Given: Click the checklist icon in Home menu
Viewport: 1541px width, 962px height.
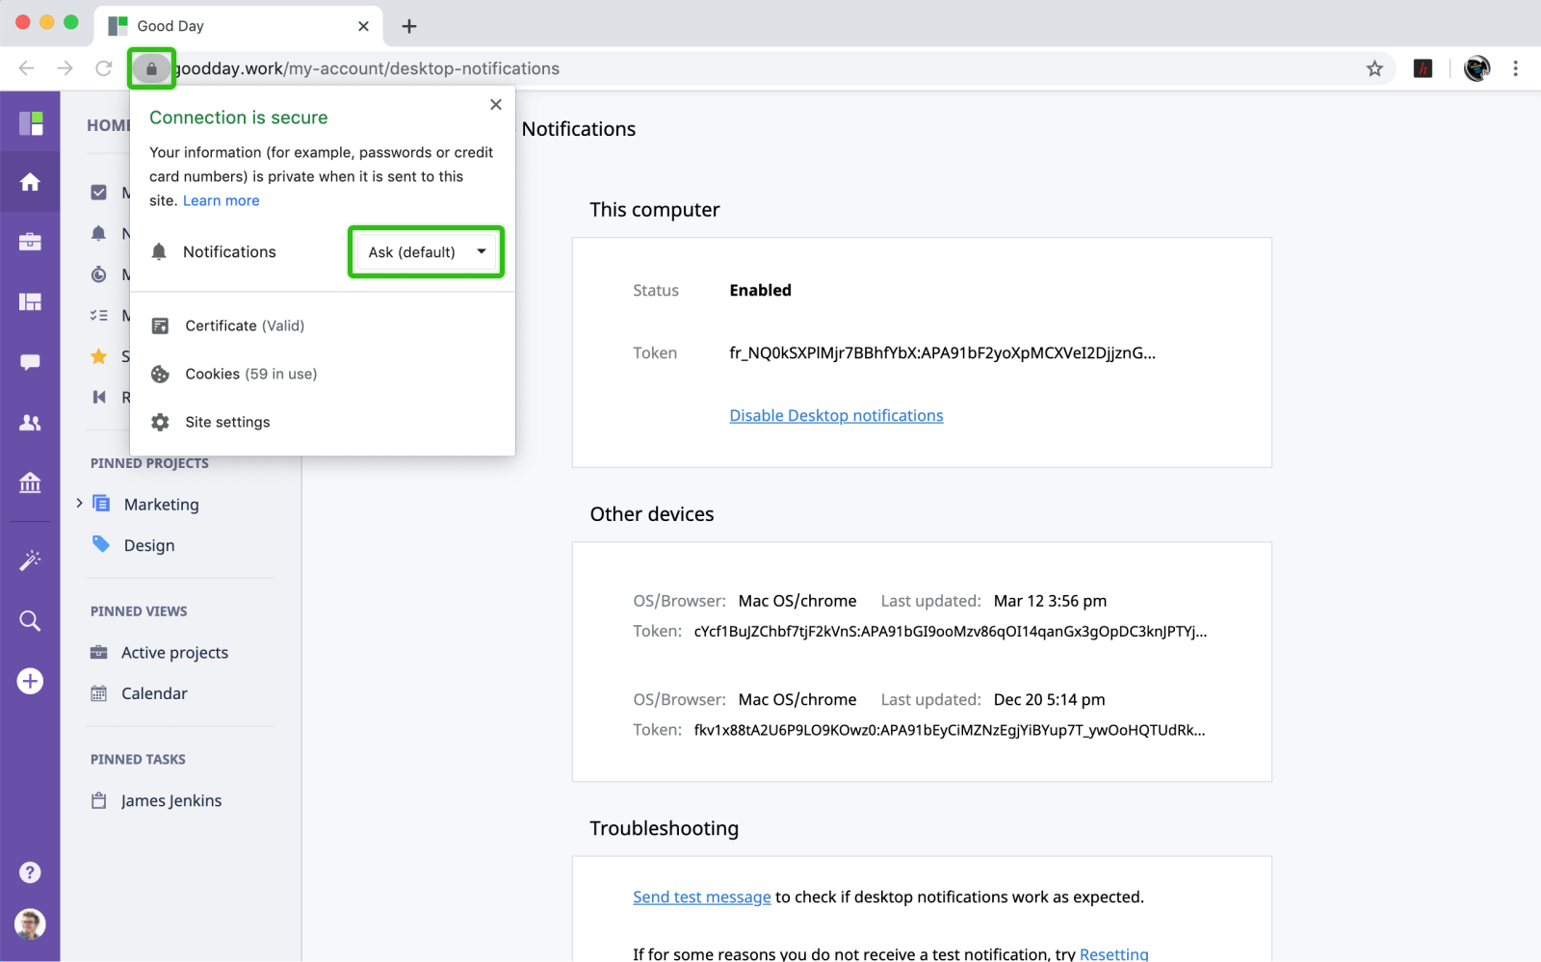Looking at the screenshot, I should tap(98, 315).
